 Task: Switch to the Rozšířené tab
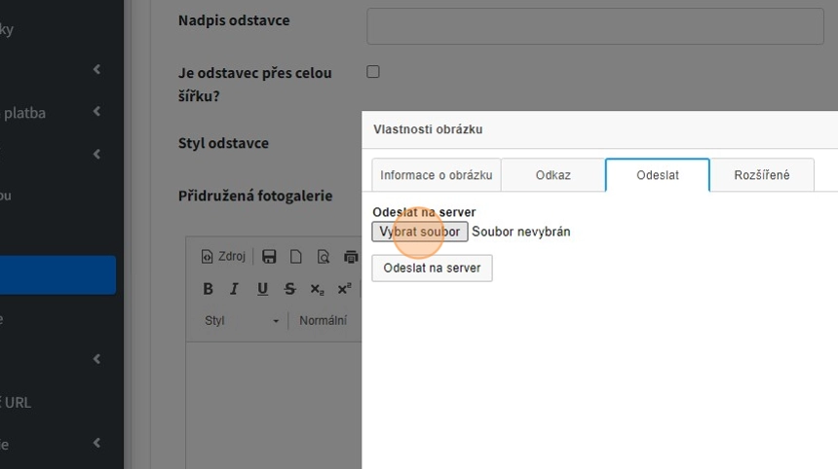pyautogui.click(x=761, y=175)
